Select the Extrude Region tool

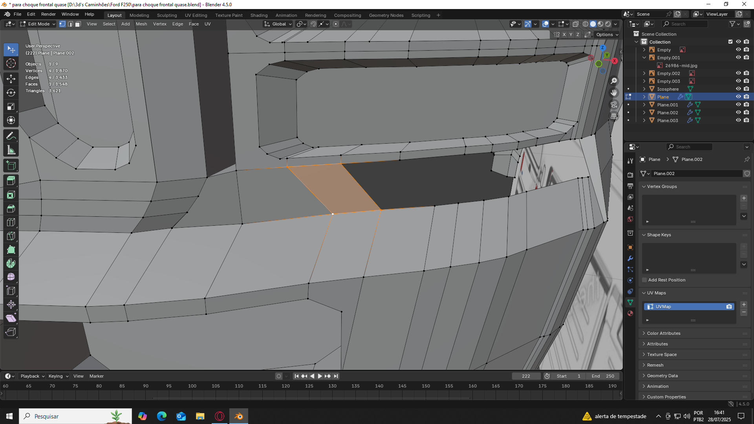point(11,181)
